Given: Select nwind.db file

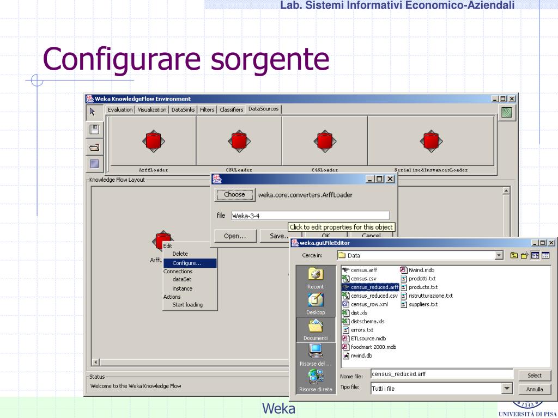Looking at the screenshot, I should [x=357, y=355].
